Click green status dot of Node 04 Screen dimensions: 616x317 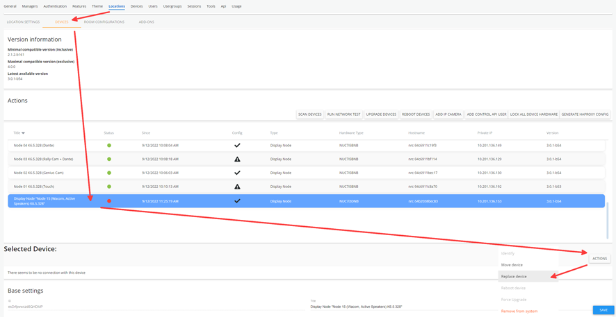click(x=109, y=146)
